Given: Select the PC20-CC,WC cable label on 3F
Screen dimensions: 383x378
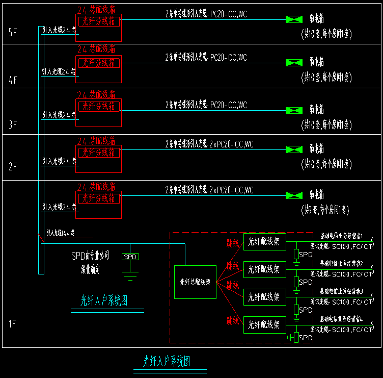Looking at the screenshot, I should coord(206,105).
